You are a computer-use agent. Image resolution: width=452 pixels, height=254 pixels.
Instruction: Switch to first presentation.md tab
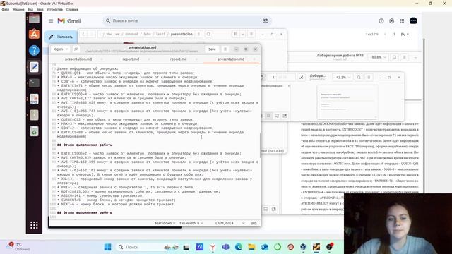click(78, 59)
